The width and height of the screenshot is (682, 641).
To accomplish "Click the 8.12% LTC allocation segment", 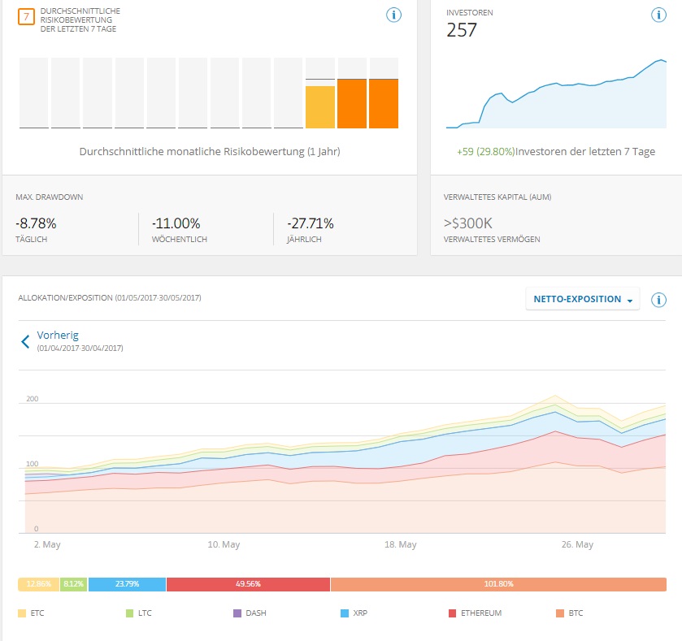I will pyautogui.click(x=73, y=584).
